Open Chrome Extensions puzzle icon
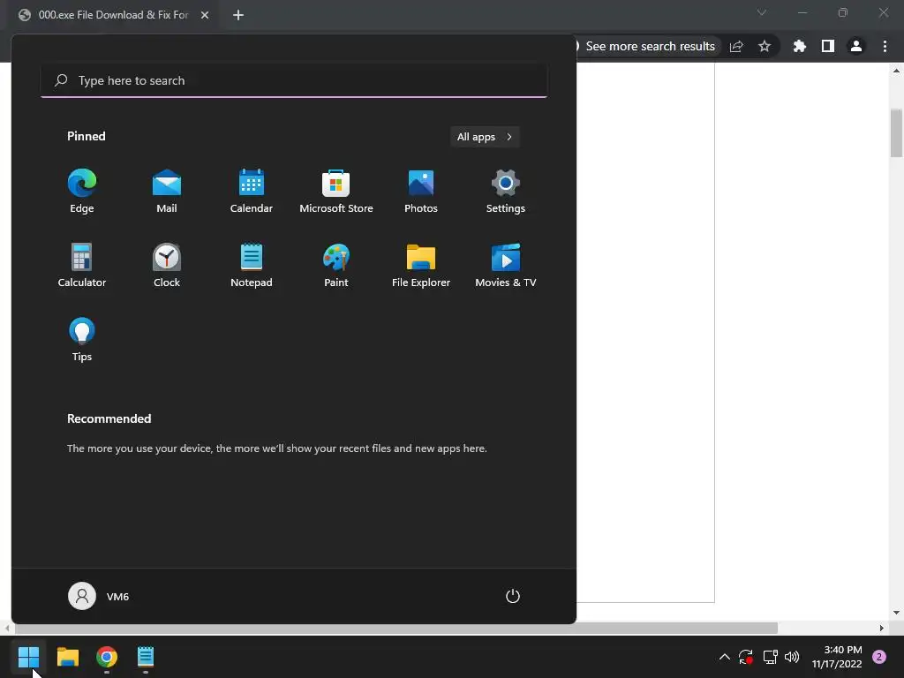 click(800, 46)
